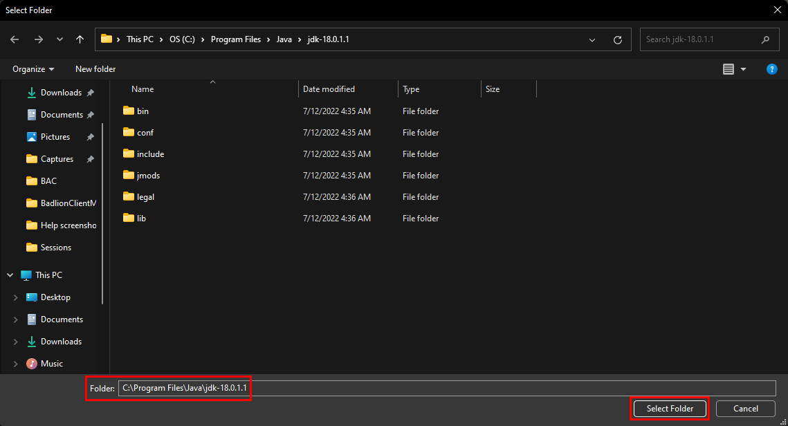Expand the Music tree item

[x=15, y=364]
